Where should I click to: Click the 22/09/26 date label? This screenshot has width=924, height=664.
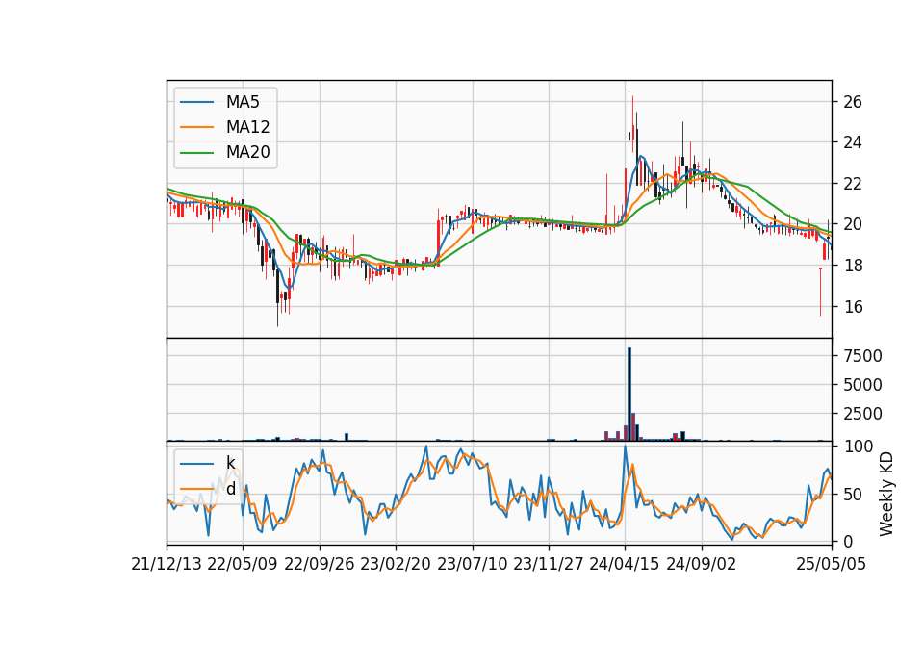tap(320, 565)
